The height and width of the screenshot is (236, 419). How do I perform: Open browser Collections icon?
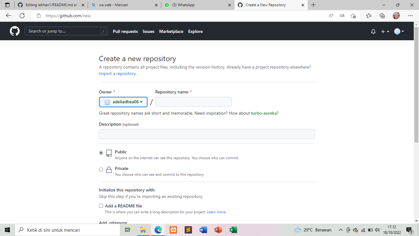[382, 15]
